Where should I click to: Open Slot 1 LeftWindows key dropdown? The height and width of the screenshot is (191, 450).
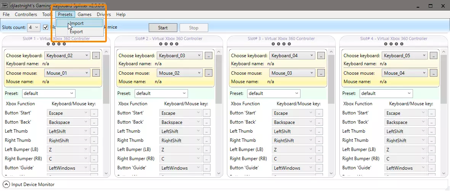coord(68,168)
